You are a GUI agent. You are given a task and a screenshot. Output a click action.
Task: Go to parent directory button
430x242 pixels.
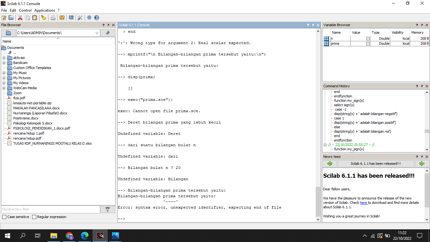[108, 33]
